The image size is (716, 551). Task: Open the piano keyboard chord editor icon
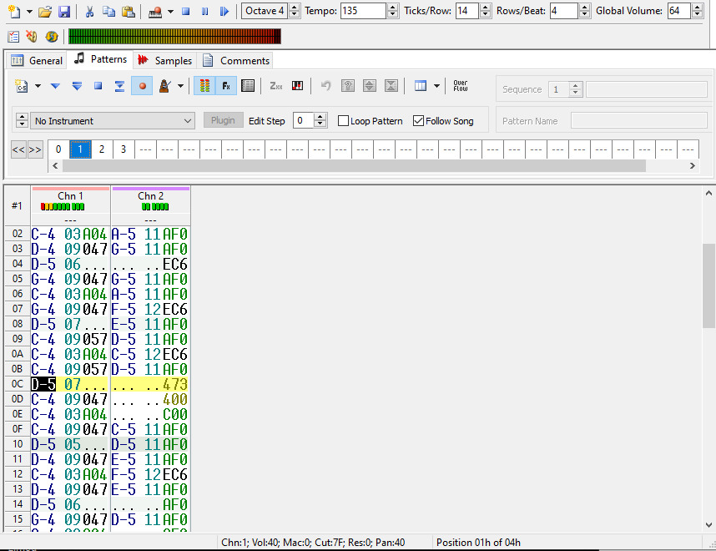297,86
